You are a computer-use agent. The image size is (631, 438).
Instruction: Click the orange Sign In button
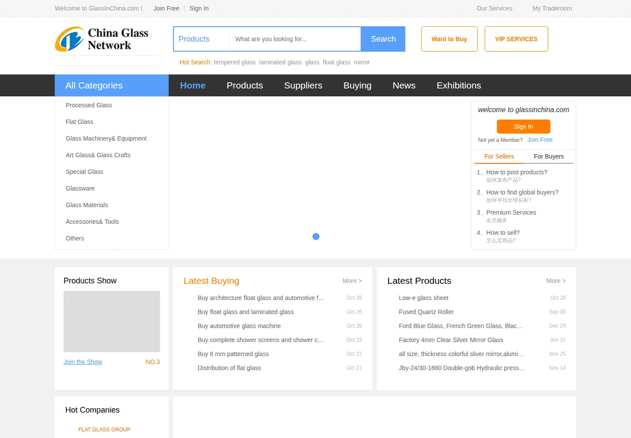pyautogui.click(x=524, y=127)
